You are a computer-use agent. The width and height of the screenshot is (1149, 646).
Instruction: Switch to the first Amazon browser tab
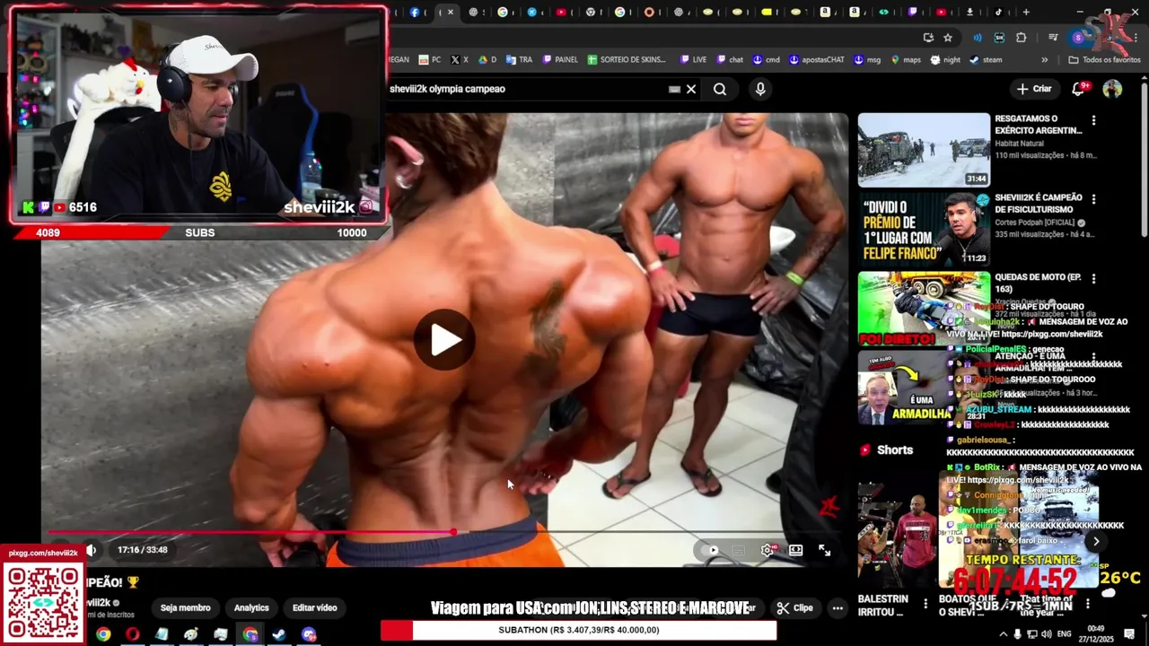(x=825, y=13)
